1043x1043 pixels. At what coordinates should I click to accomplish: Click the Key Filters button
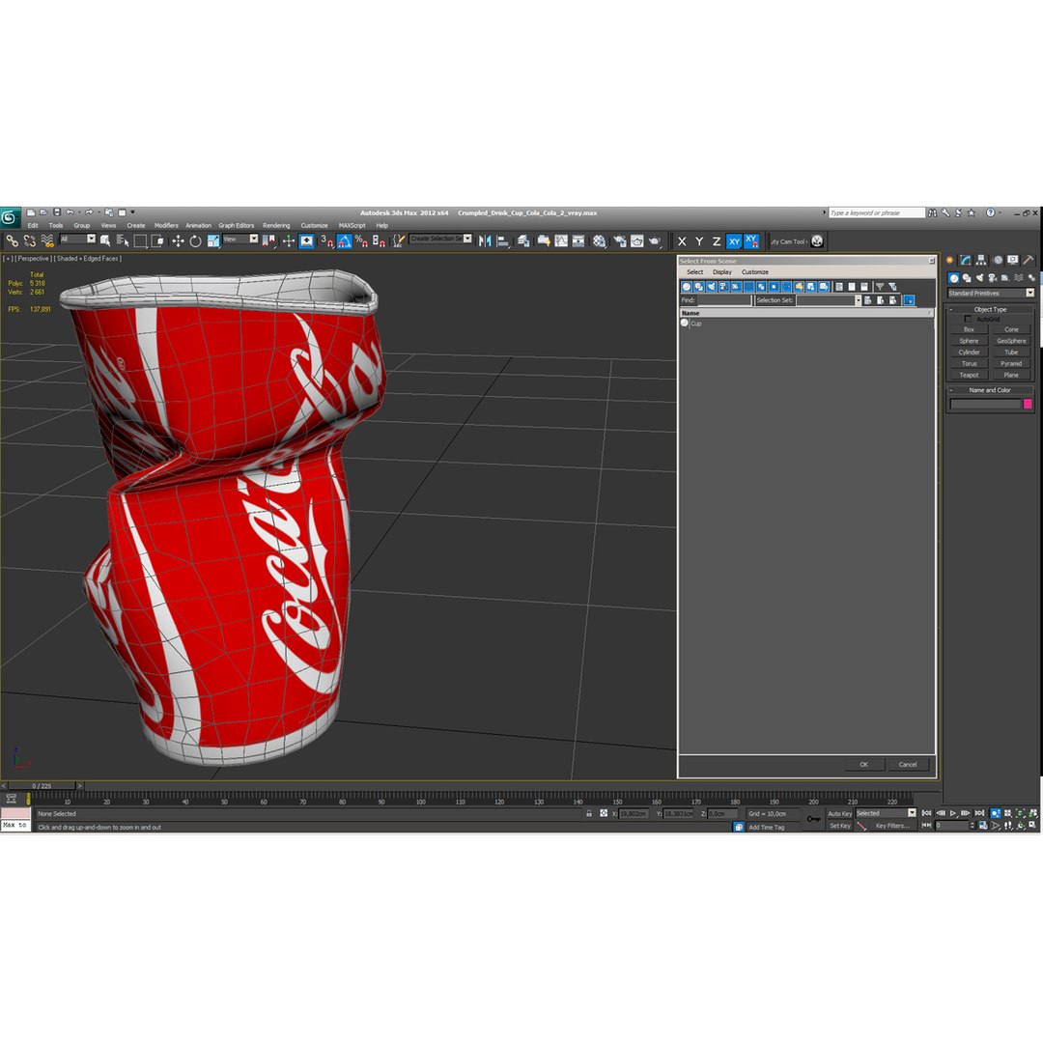(x=892, y=826)
